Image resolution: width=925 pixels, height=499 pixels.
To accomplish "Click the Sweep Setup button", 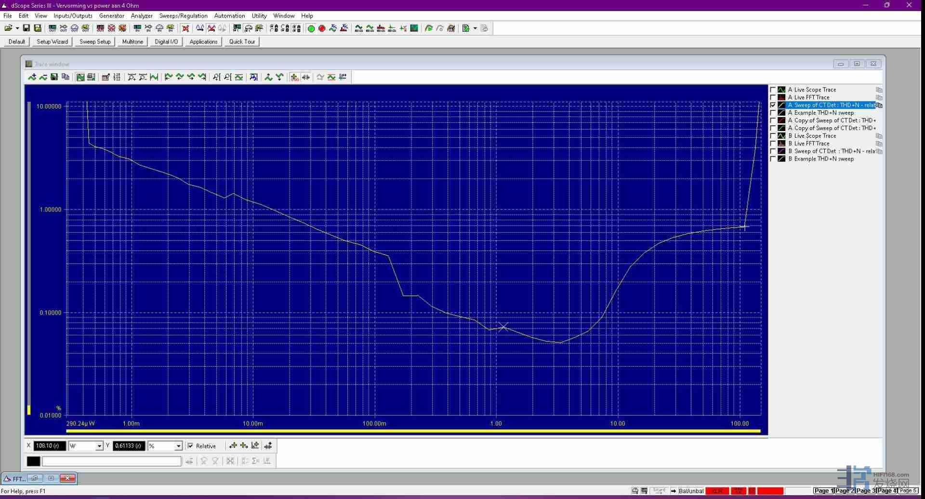I will 95,42.
